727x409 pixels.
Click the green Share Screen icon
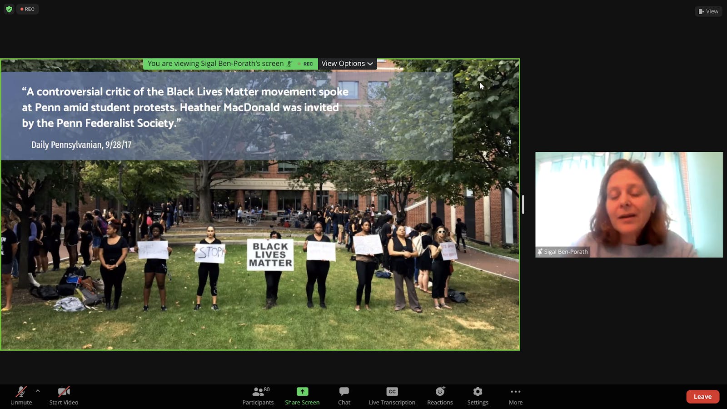(302, 392)
